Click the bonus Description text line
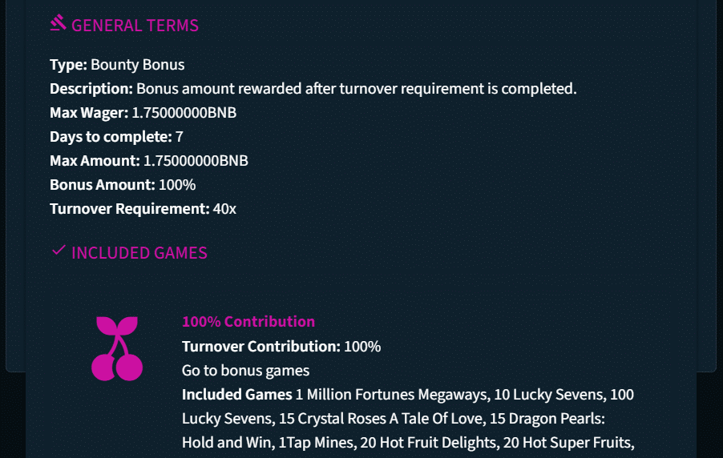The image size is (723, 458). 313,89
